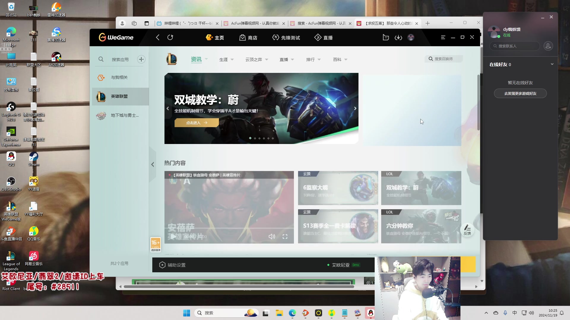
Task: Click the WeGame user avatar
Action: pyautogui.click(x=411, y=37)
